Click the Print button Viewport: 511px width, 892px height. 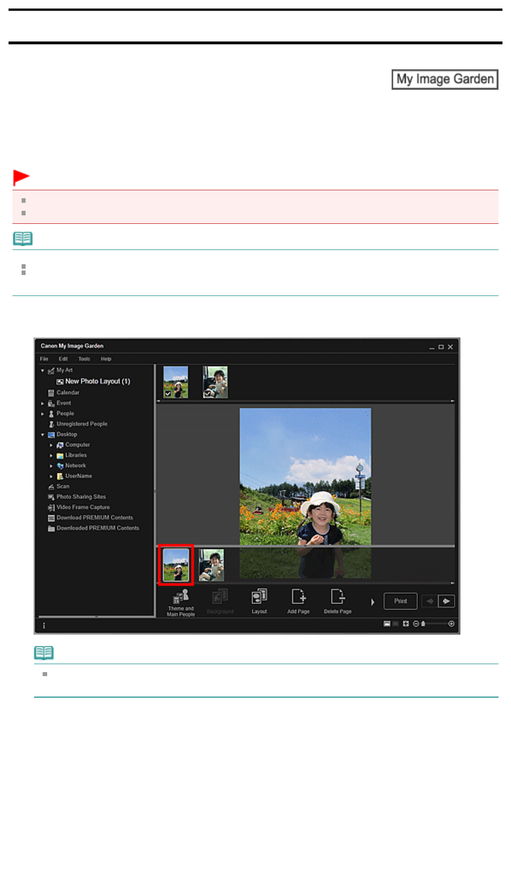coord(401,601)
